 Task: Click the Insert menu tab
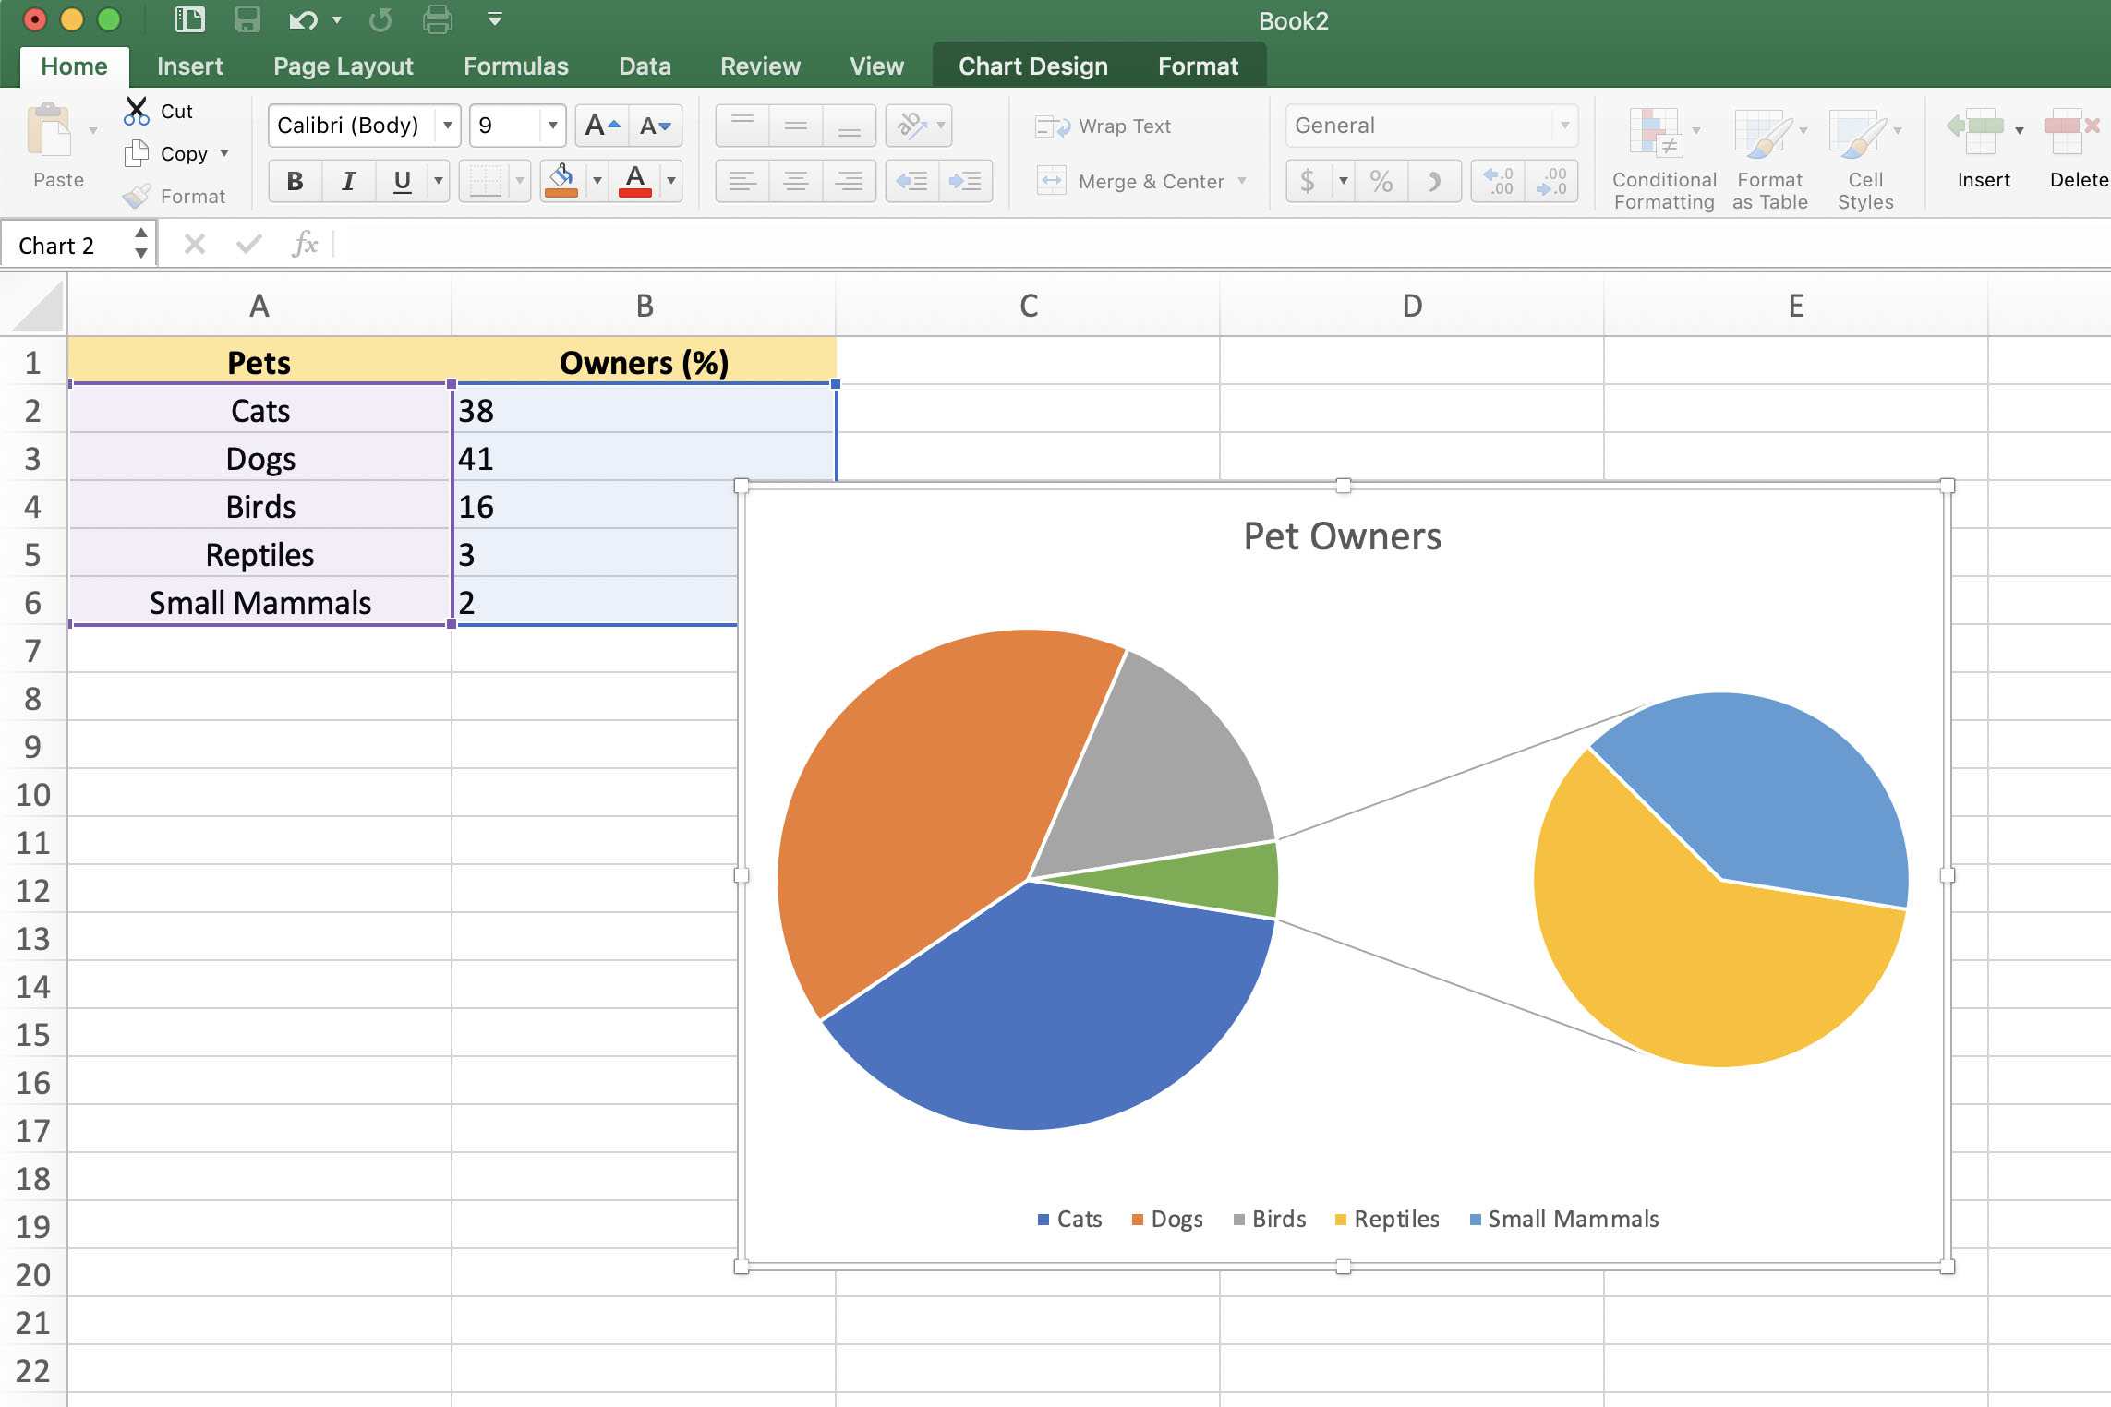click(x=187, y=65)
